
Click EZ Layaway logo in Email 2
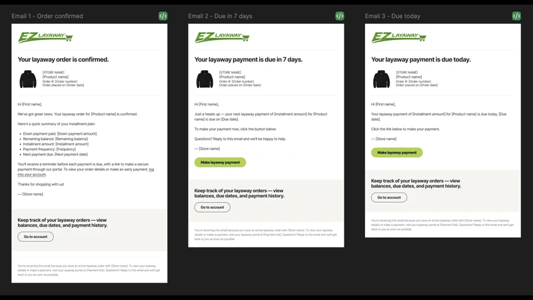click(222, 37)
